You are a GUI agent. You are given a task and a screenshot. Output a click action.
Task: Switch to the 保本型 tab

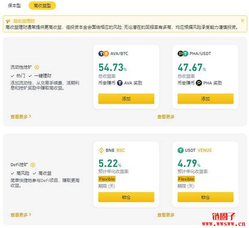(14, 6)
